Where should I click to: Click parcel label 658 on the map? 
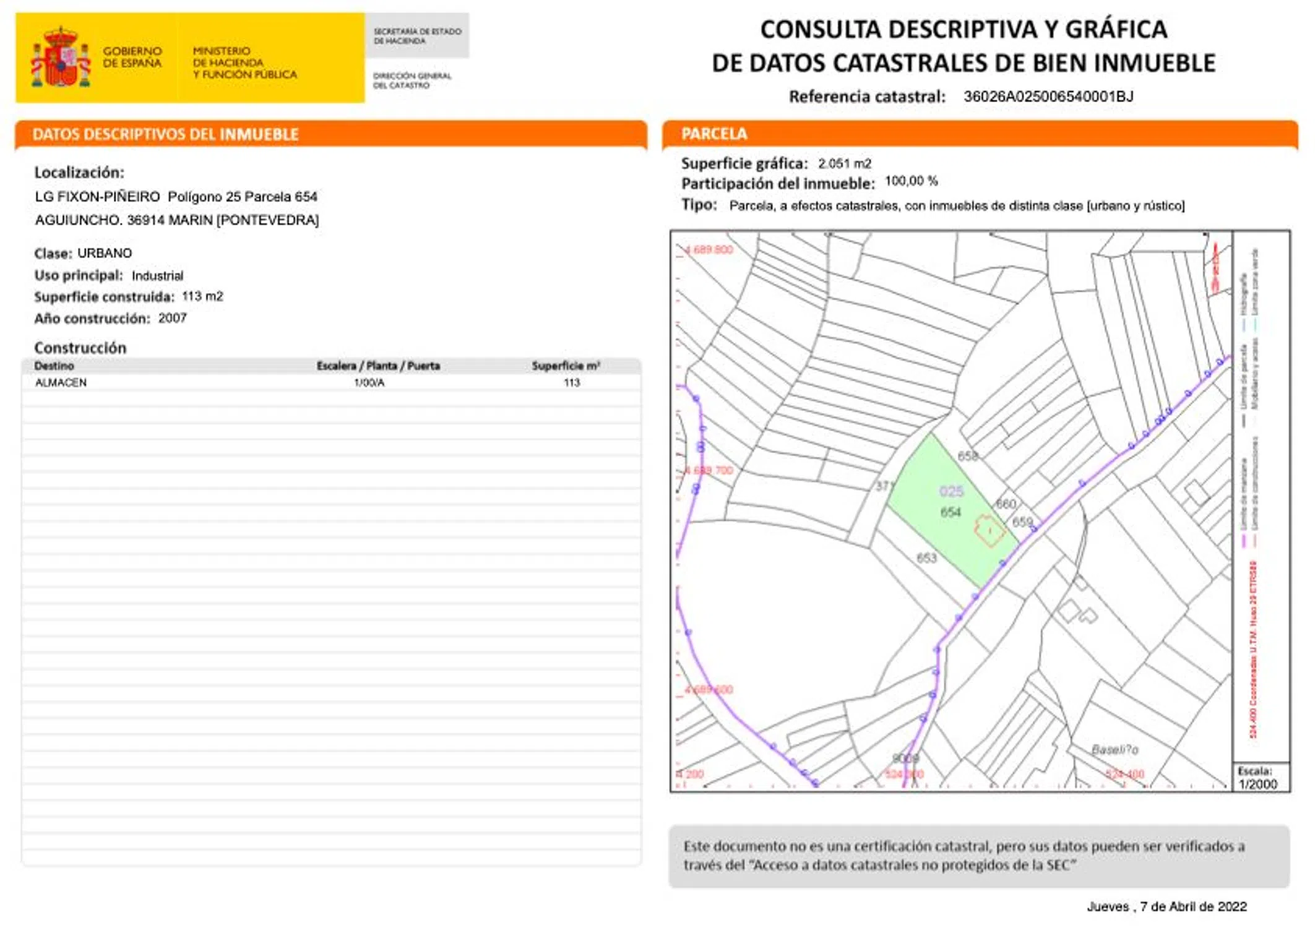[x=967, y=457]
